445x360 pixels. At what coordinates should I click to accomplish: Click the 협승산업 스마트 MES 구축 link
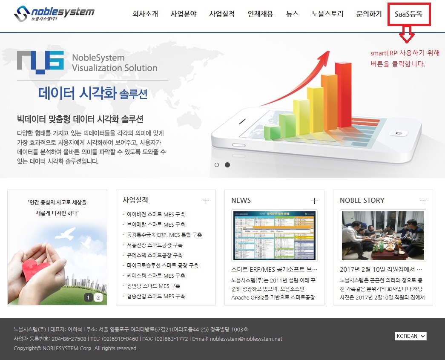(156, 296)
